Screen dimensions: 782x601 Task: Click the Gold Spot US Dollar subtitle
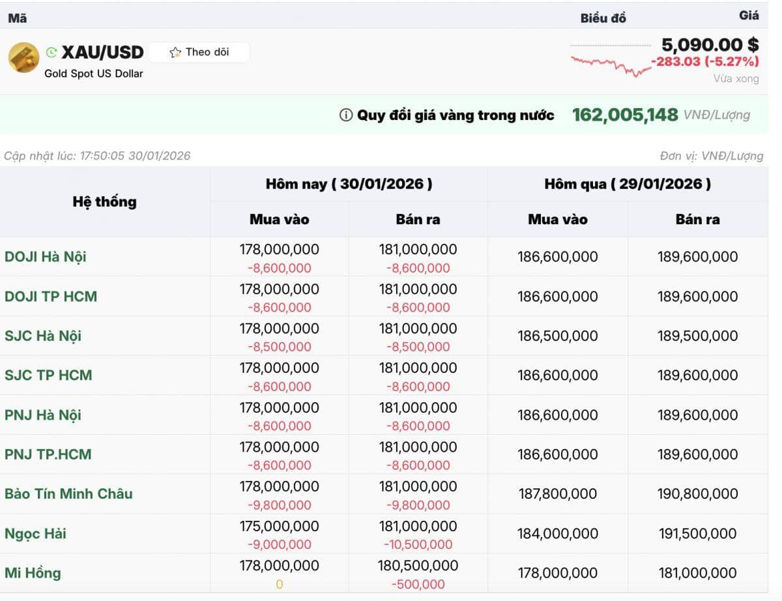point(94,74)
